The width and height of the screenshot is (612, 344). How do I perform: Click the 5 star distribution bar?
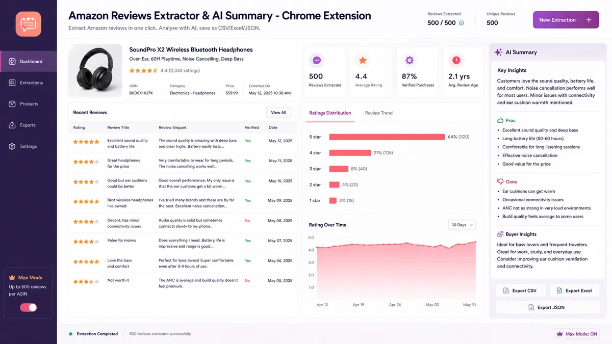pos(387,137)
